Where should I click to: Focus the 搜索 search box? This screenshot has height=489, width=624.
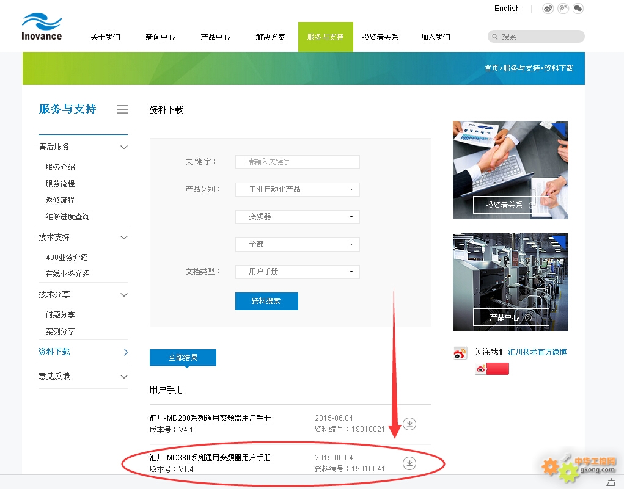pos(536,37)
